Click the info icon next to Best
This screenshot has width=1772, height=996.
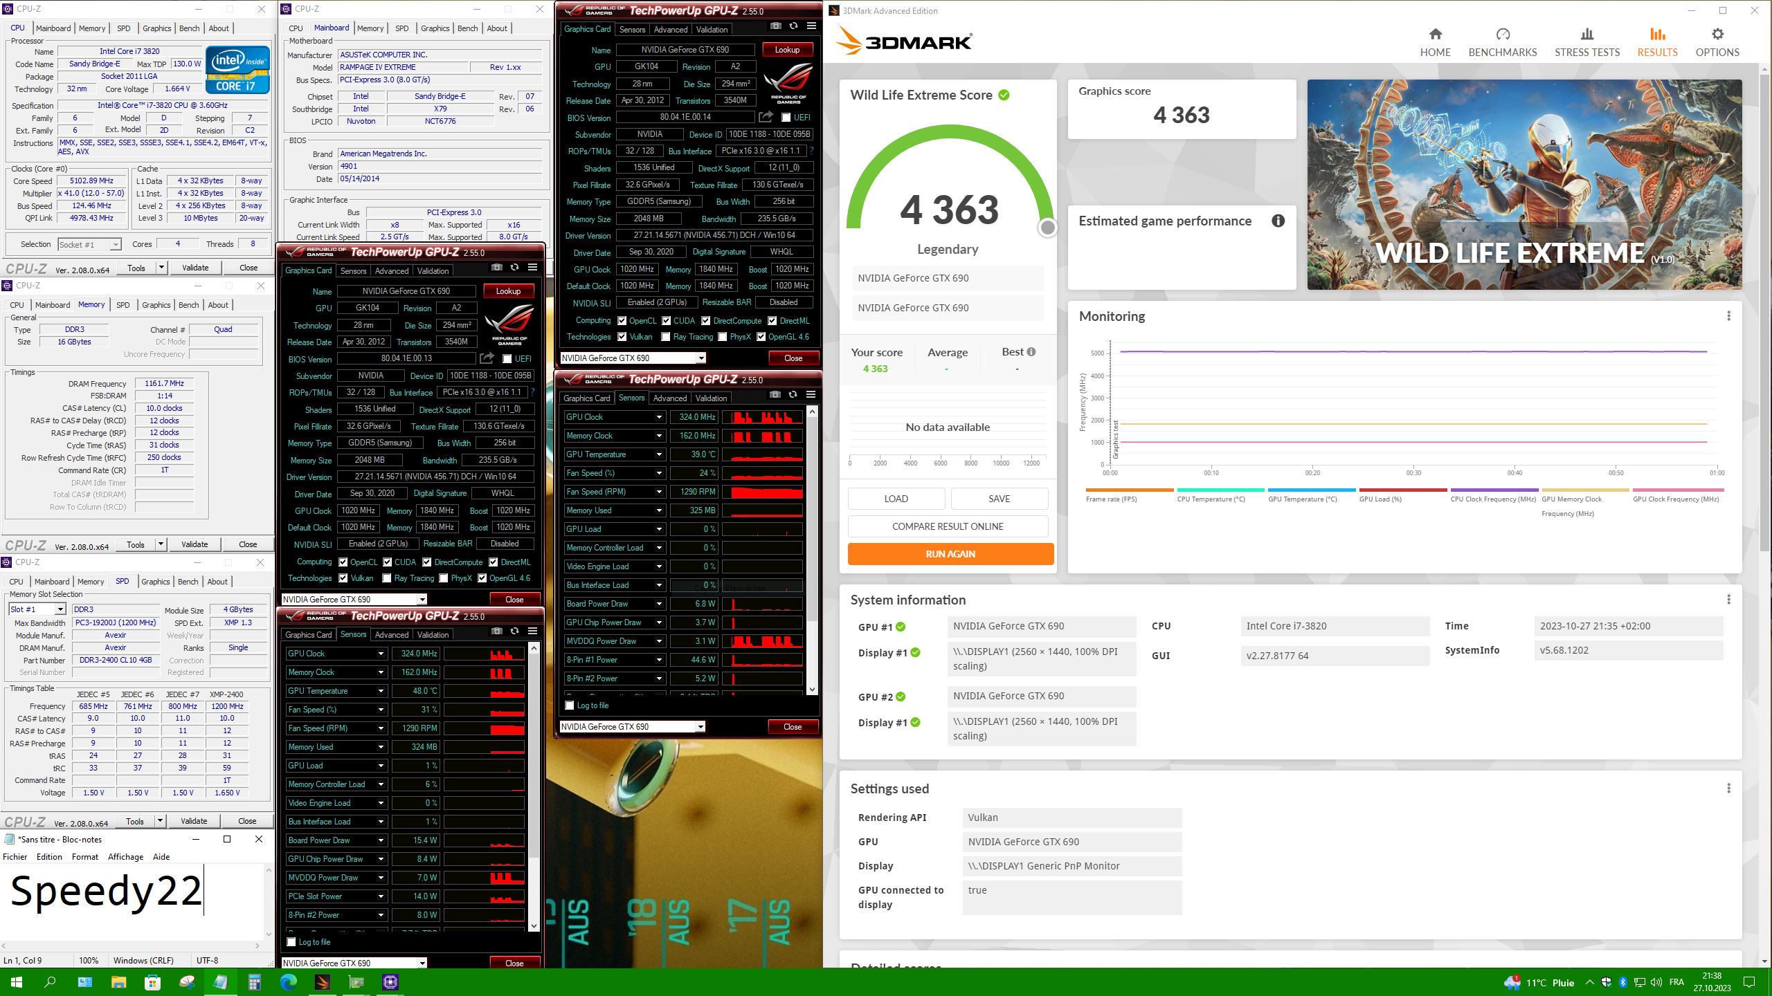click(1031, 352)
